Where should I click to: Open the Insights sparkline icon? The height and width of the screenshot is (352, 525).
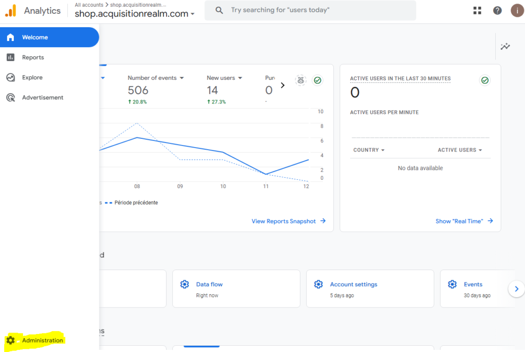(505, 47)
